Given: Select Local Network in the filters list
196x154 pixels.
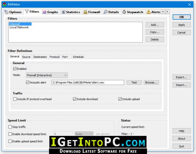Looking at the screenshot, I should tap(19, 27).
